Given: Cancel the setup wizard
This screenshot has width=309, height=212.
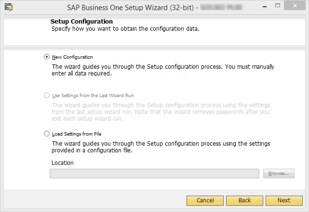Looking at the screenshot, I should tap(205, 200).
